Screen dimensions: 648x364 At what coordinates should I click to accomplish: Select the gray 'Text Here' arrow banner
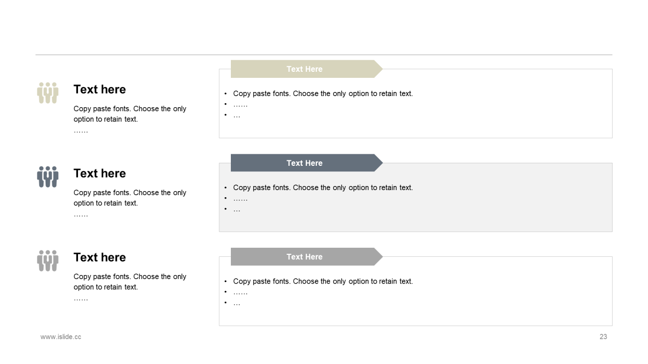[304, 257]
